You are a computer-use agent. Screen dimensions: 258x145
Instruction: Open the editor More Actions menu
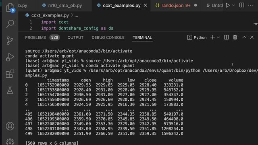point(250,5)
